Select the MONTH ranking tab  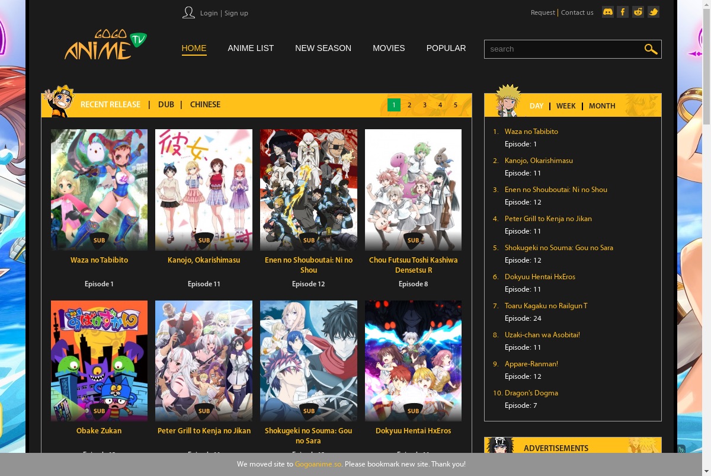point(602,106)
